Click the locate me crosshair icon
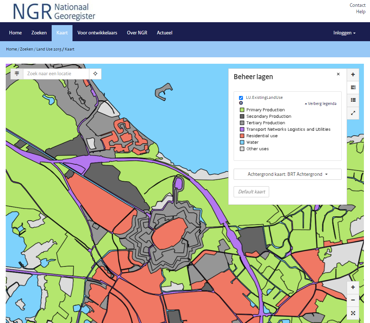 point(95,74)
